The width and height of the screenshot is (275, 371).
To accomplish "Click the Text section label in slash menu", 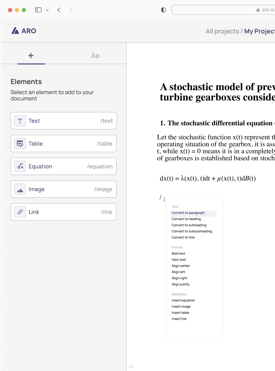I will (175, 206).
